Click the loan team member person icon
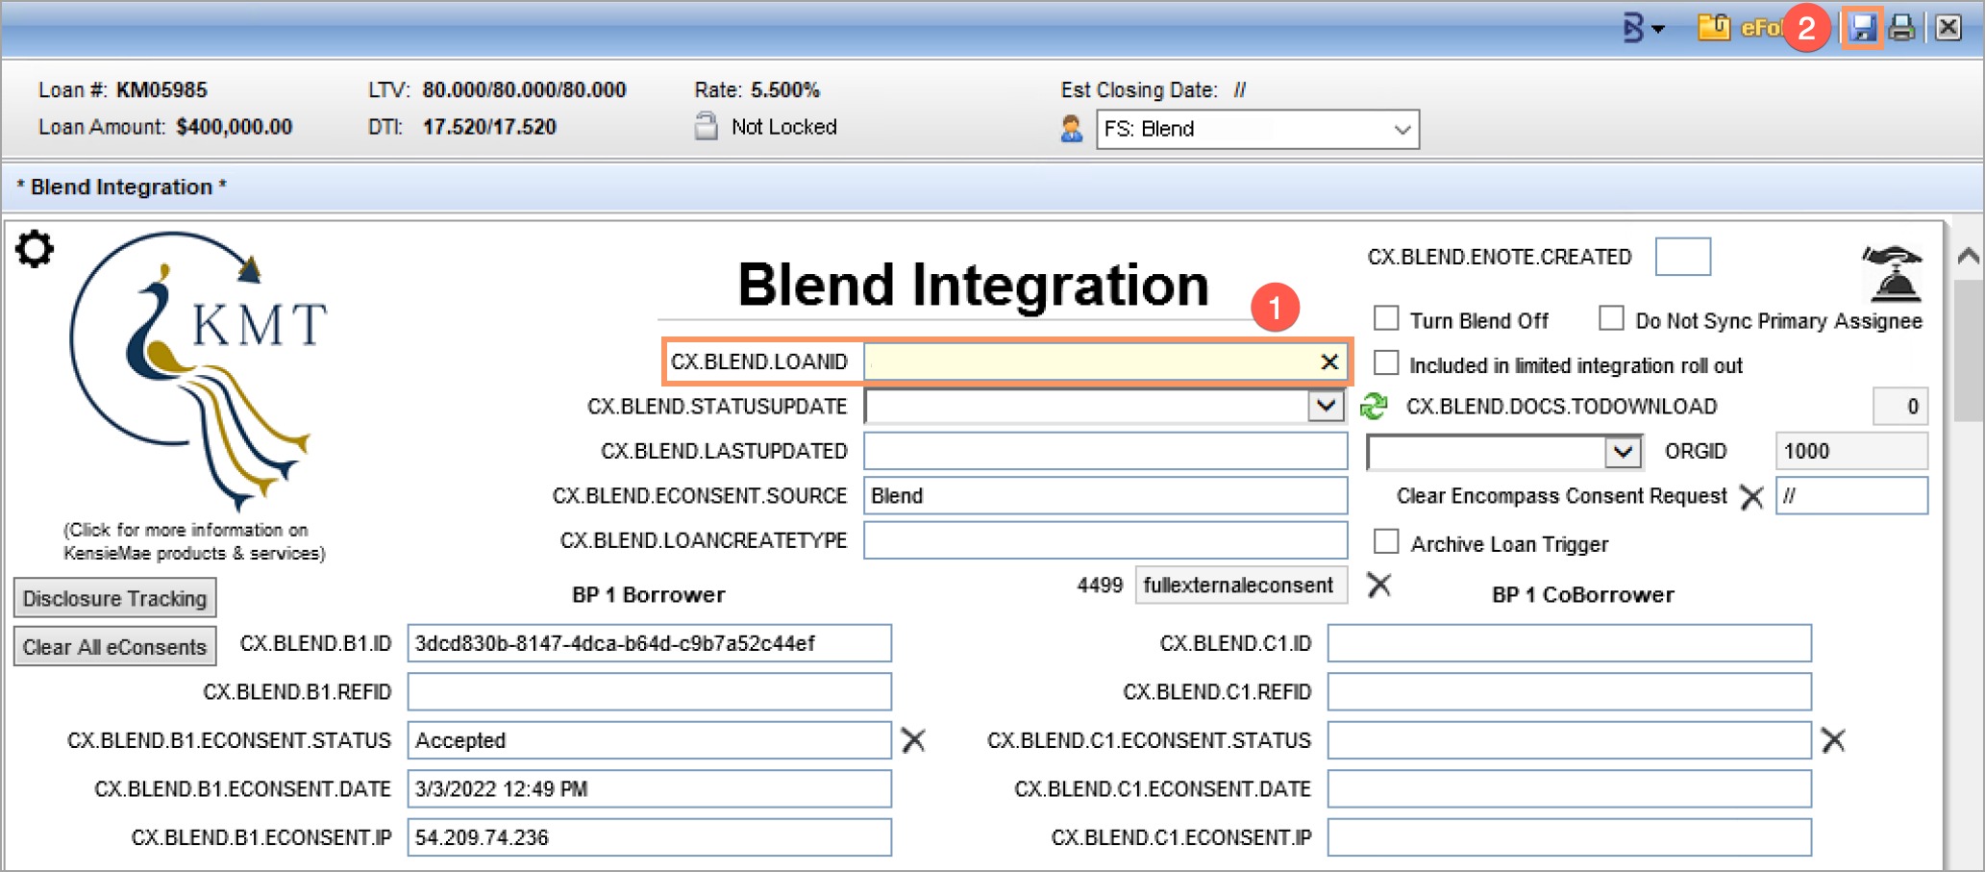The image size is (1985, 872). [x=1072, y=129]
